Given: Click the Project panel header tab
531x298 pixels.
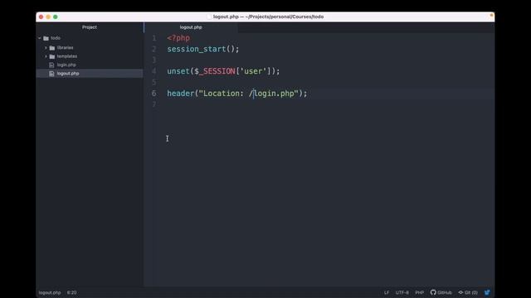Looking at the screenshot, I should click(90, 27).
